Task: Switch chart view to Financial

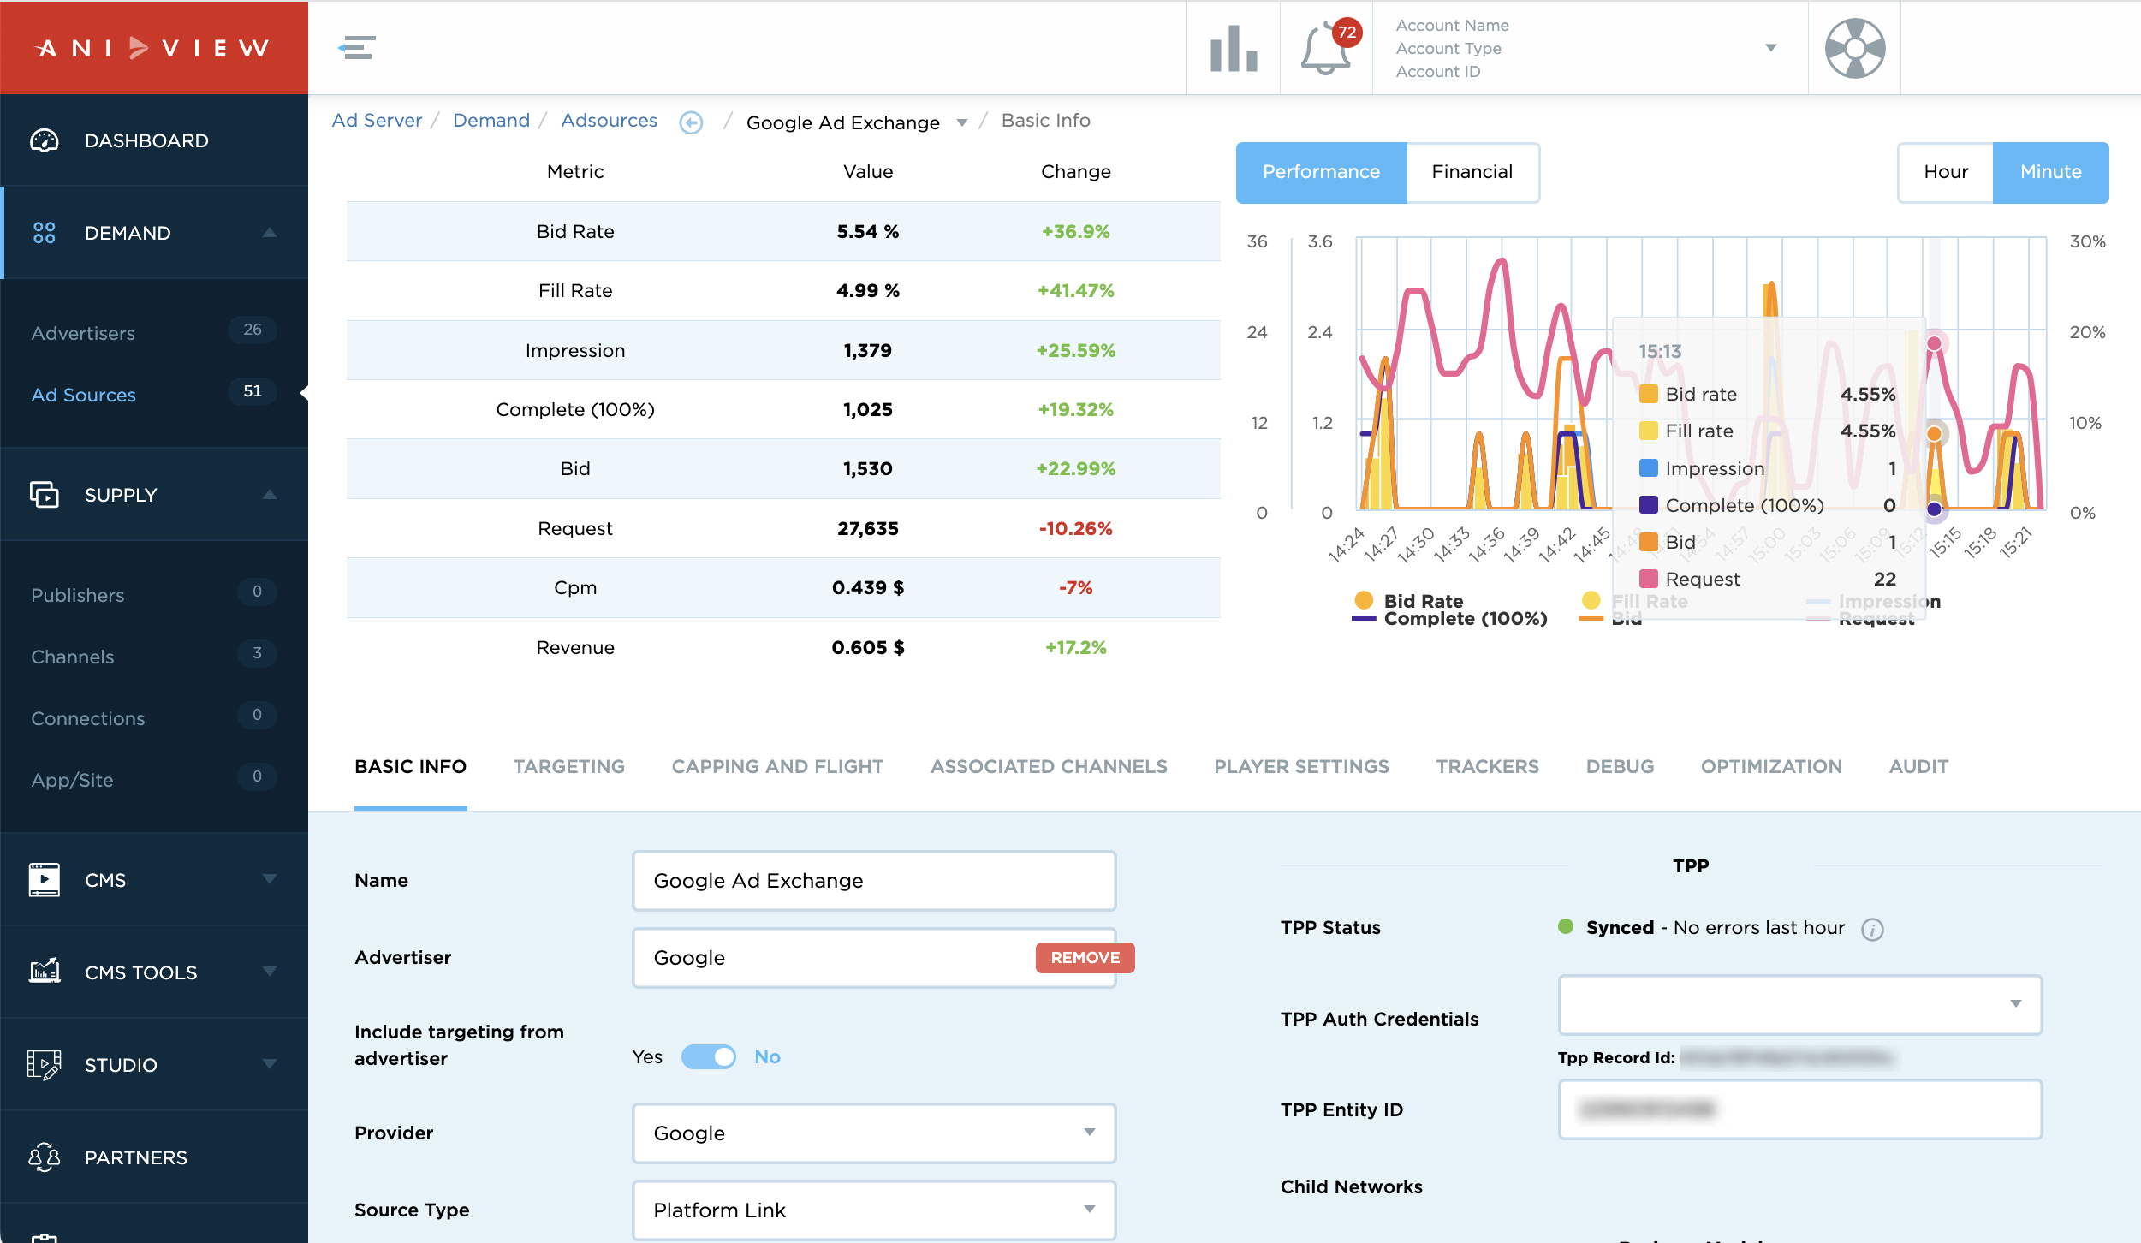Action: click(x=1472, y=172)
